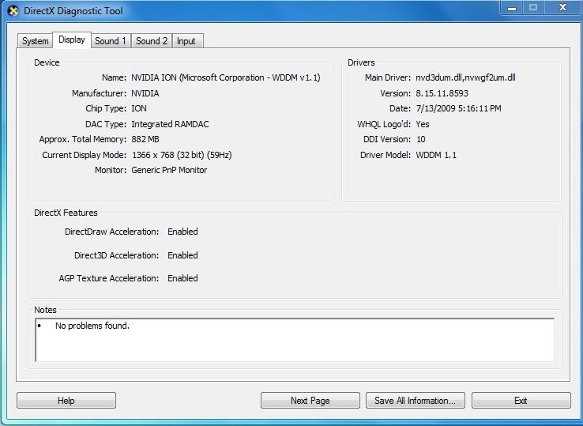Click the Direct3D Acceleration 'Enabled' value
Viewport: 583px width, 426px height.
tap(182, 255)
